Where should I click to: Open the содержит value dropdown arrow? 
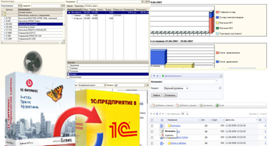pos(62,6)
